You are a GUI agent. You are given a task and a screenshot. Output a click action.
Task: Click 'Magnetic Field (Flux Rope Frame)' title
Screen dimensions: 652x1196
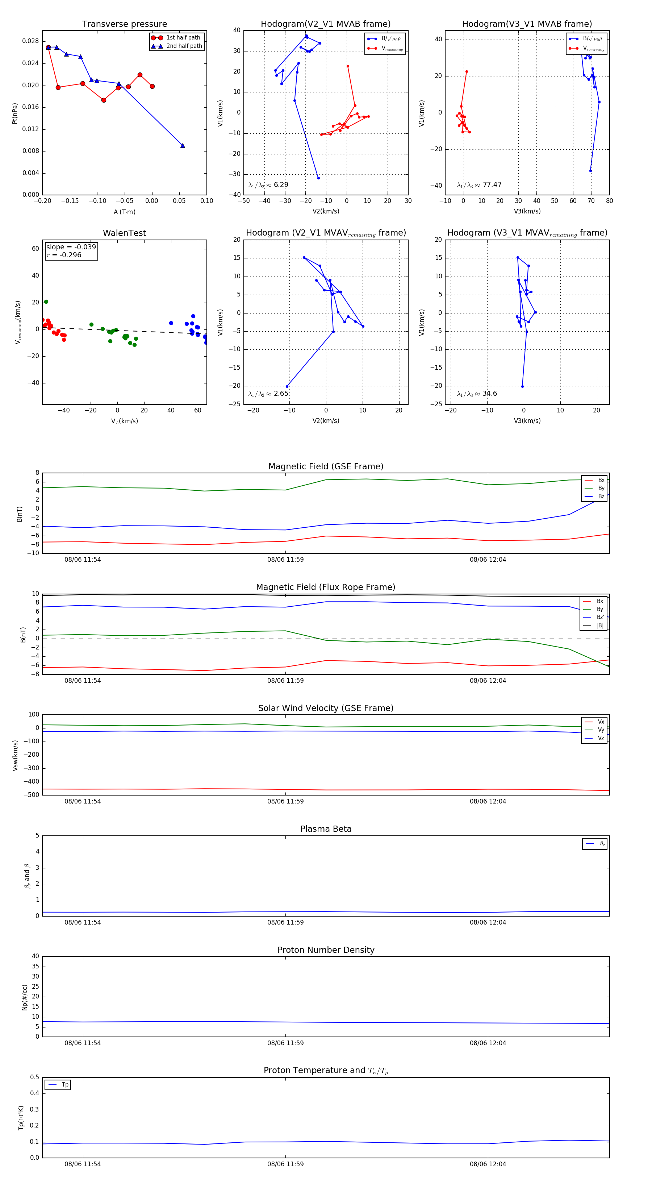point(326,587)
